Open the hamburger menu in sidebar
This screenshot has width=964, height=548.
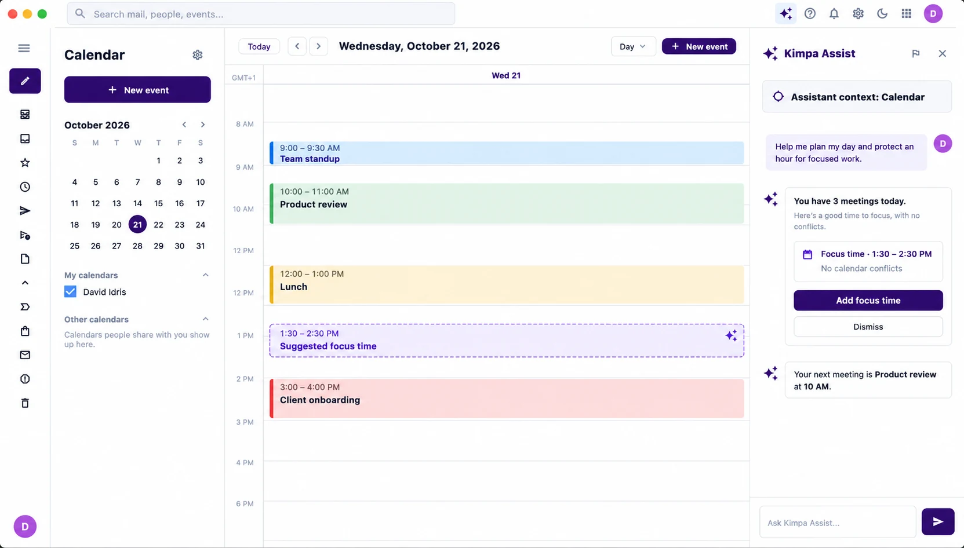(x=24, y=48)
